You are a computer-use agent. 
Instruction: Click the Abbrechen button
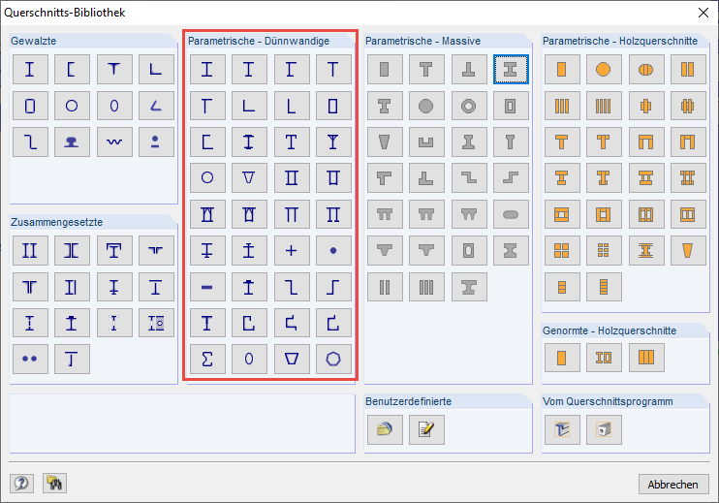tap(673, 484)
